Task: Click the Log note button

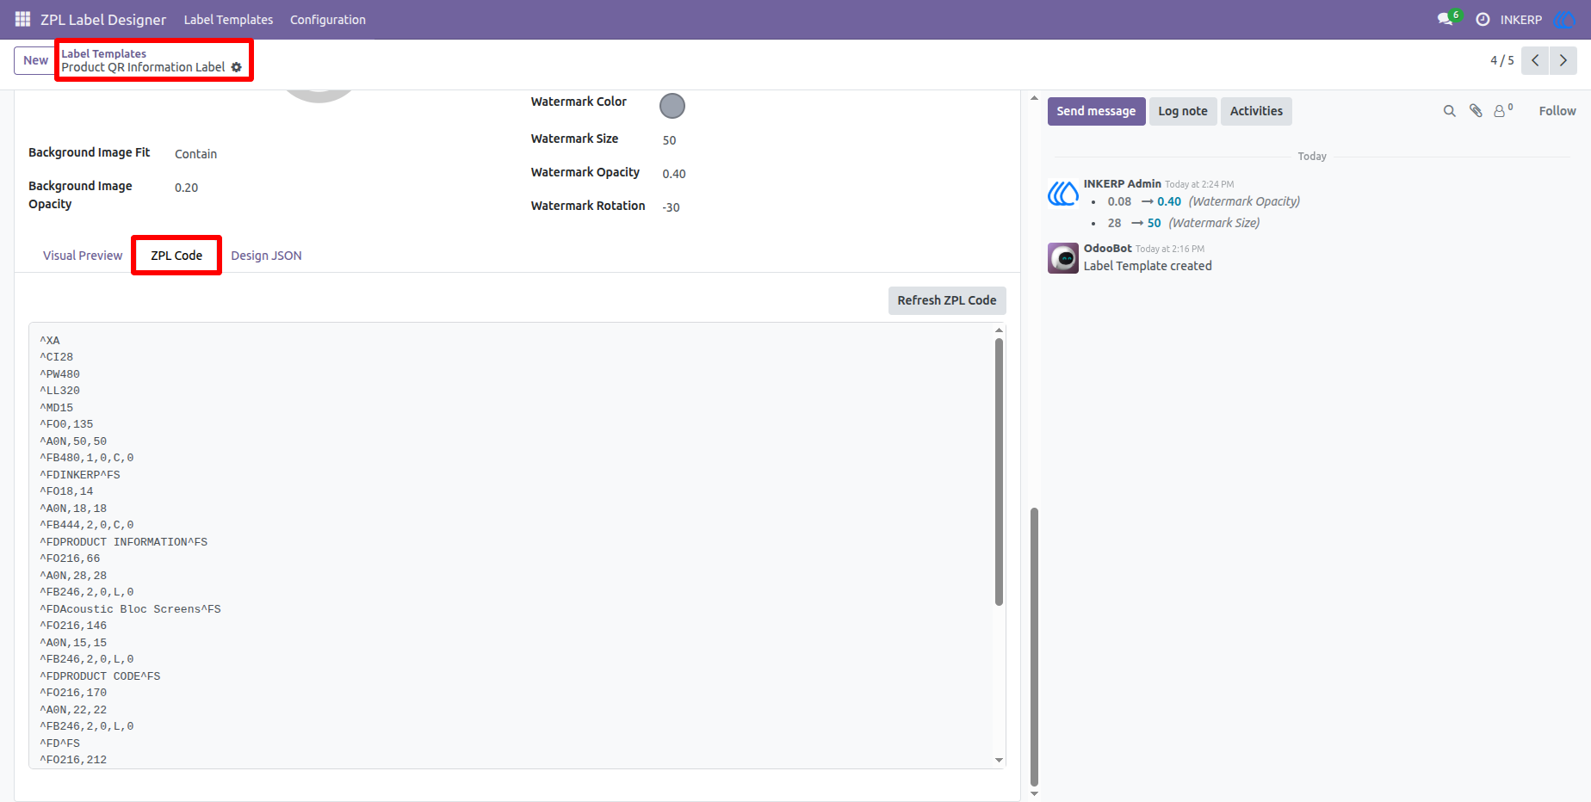Action: (x=1183, y=111)
